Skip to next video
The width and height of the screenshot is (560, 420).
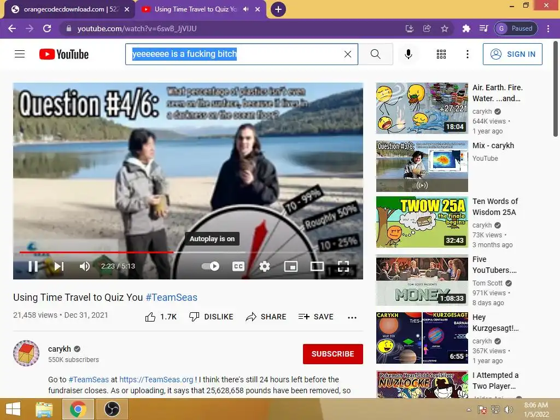(x=59, y=266)
